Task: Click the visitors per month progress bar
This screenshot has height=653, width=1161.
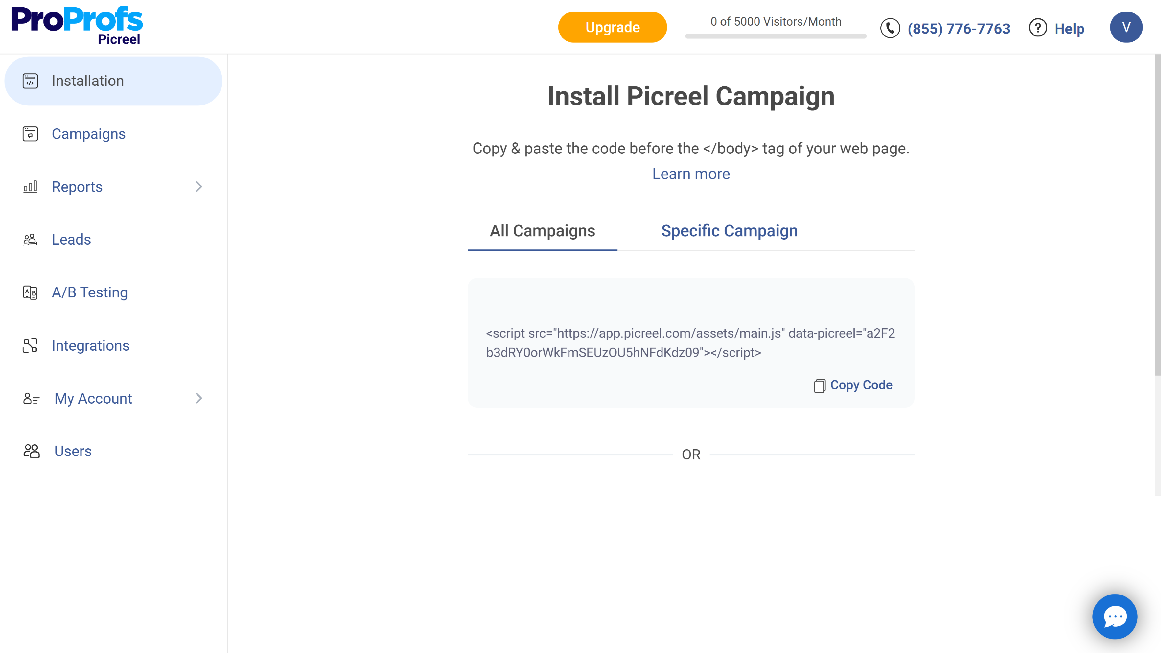Action: pos(775,36)
